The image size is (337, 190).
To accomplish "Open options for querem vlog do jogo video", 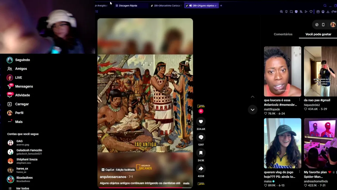I will coord(299,172).
